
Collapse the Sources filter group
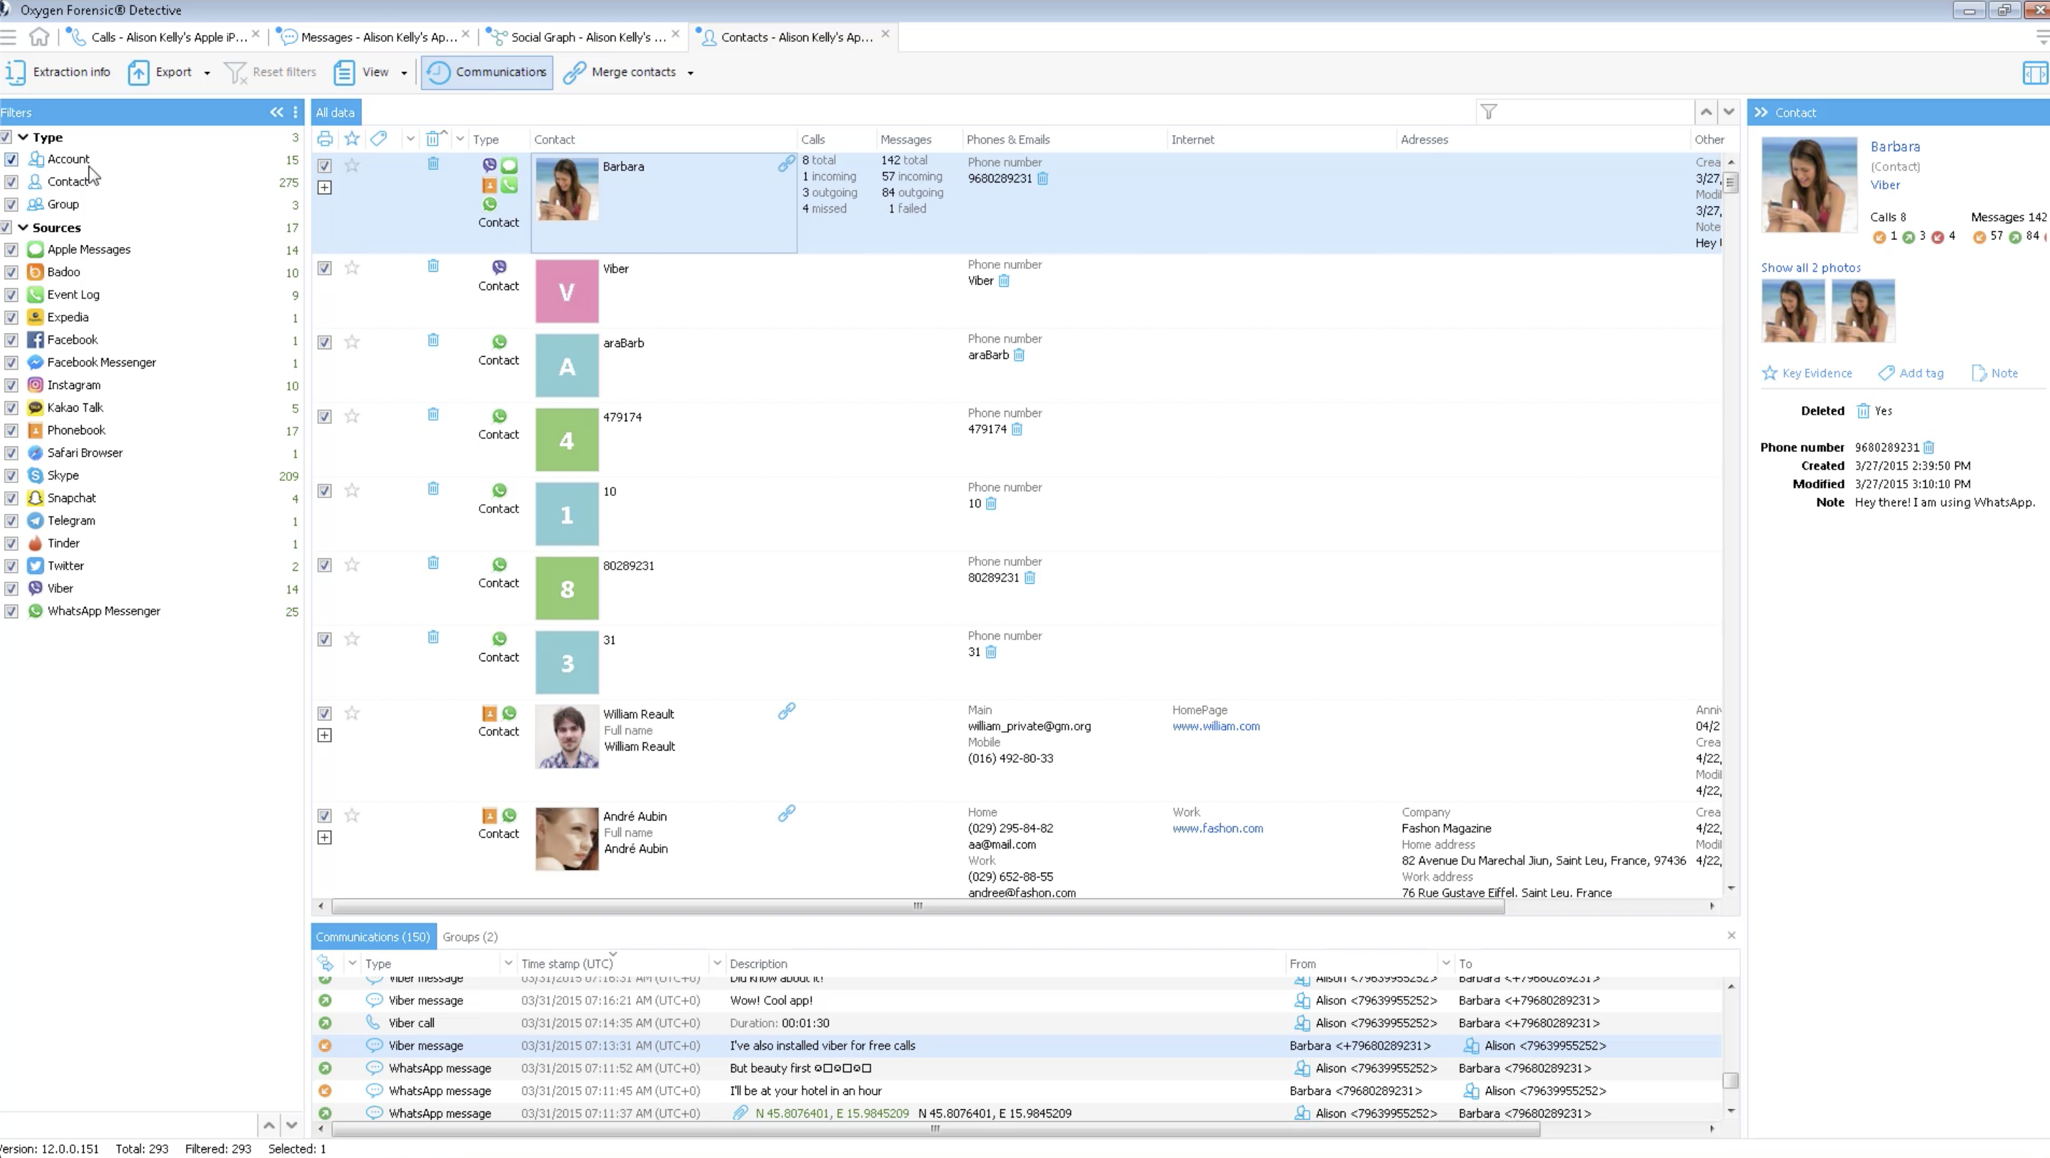[23, 228]
